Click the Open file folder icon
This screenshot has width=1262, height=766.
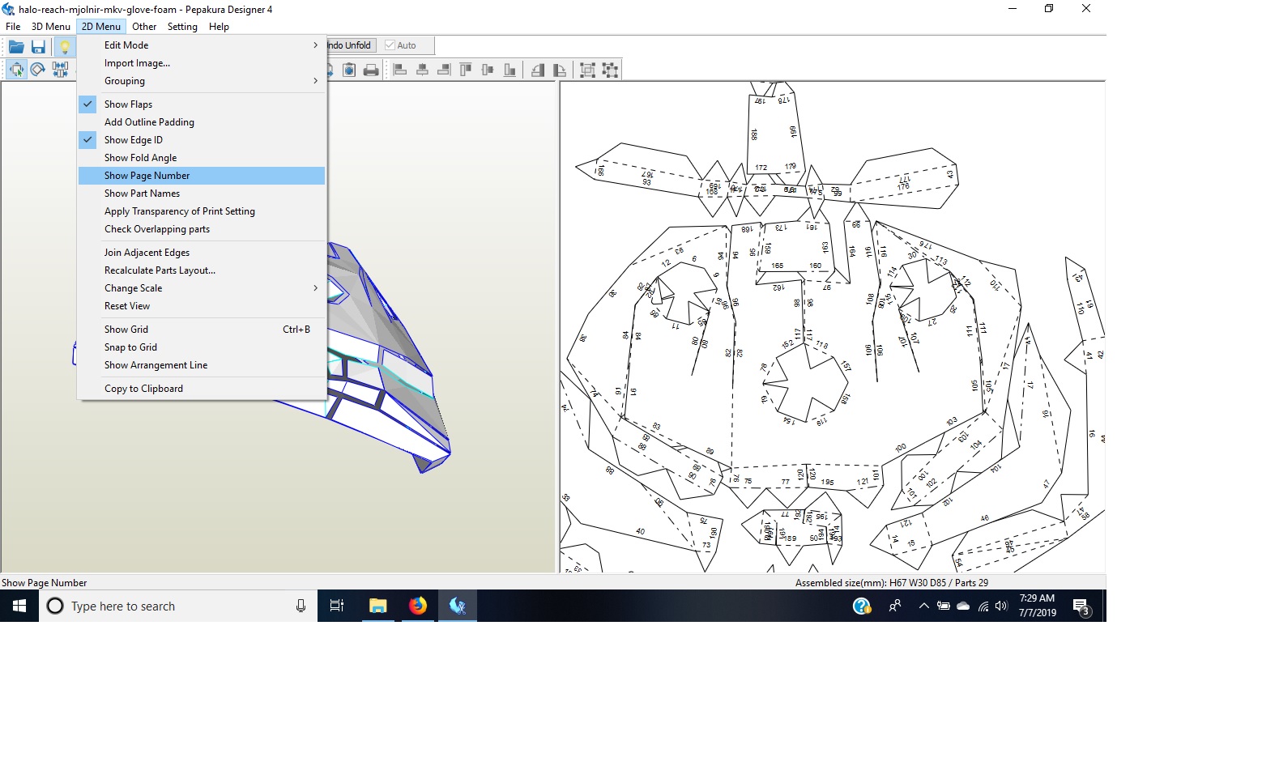(x=16, y=46)
